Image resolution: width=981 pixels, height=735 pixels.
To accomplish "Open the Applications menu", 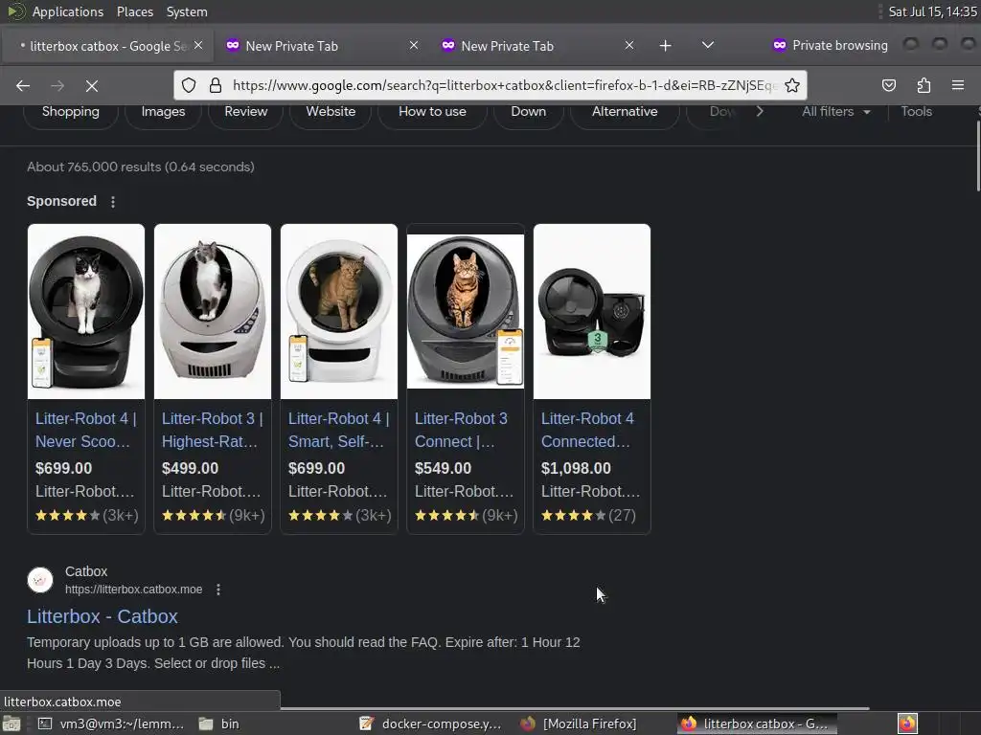I will tap(68, 11).
